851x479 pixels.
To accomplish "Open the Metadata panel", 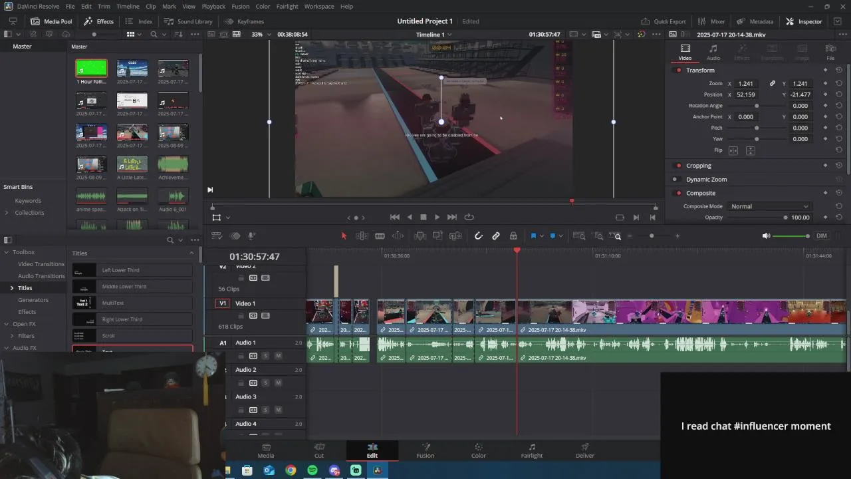I will click(755, 21).
